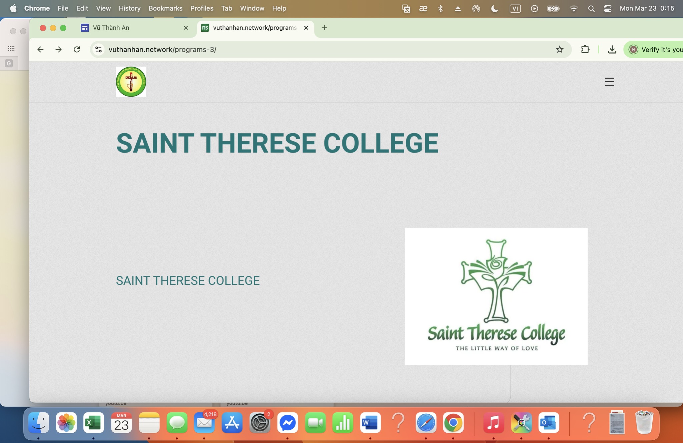Open the Wi-Fi status menu
The image size is (683, 443).
(x=574, y=9)
